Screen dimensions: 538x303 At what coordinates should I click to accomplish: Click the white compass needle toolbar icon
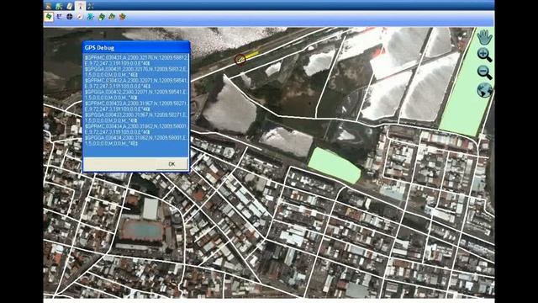point(80,17)
